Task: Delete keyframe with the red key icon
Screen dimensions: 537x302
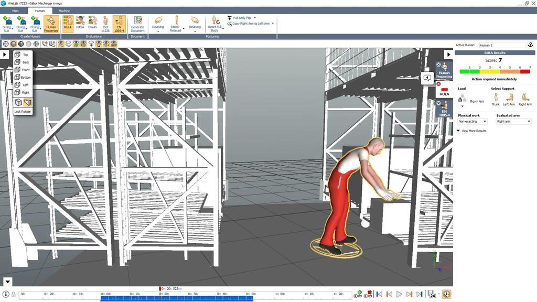Action: tap(369, 294)
